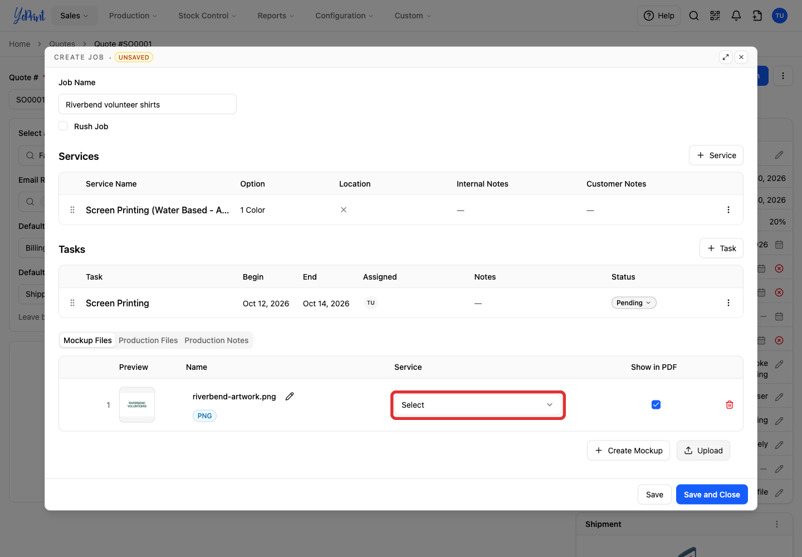Open more options for the Screen Printing task row
The width and height of the screenshot is (802, 557).
(728, 303)
